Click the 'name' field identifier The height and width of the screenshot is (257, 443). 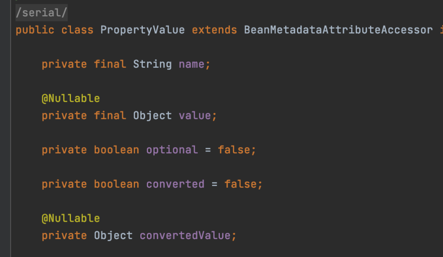click(x=192, y=64)
